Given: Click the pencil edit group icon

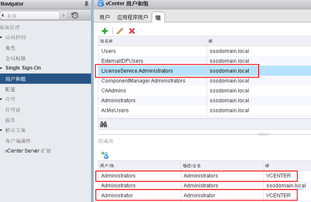Looking at the screenshot, I should tap(120, 31).
